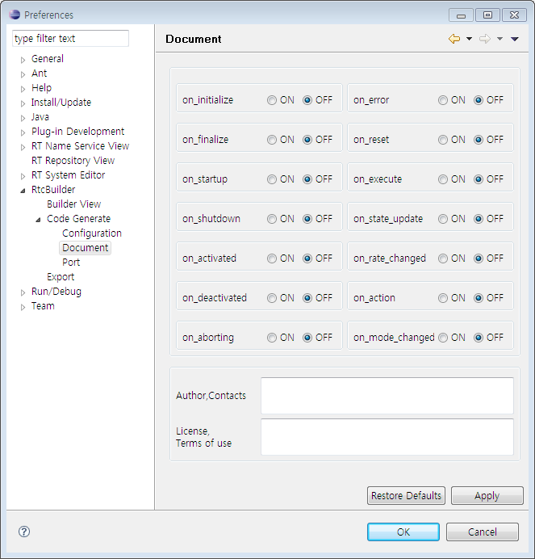535x559 pixels.
Task: Enable ON for on_execute
Action: pos(443,179)
